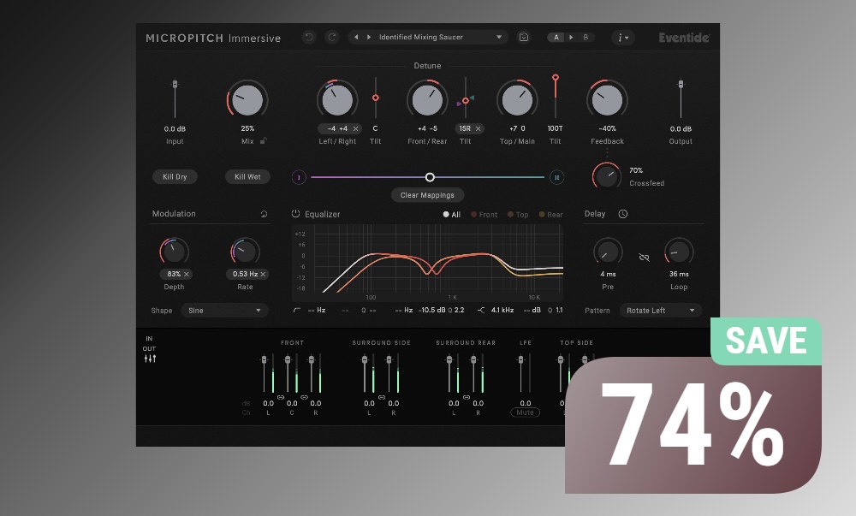
Task: Click the Loop delay knob
Action: [679, 252]
